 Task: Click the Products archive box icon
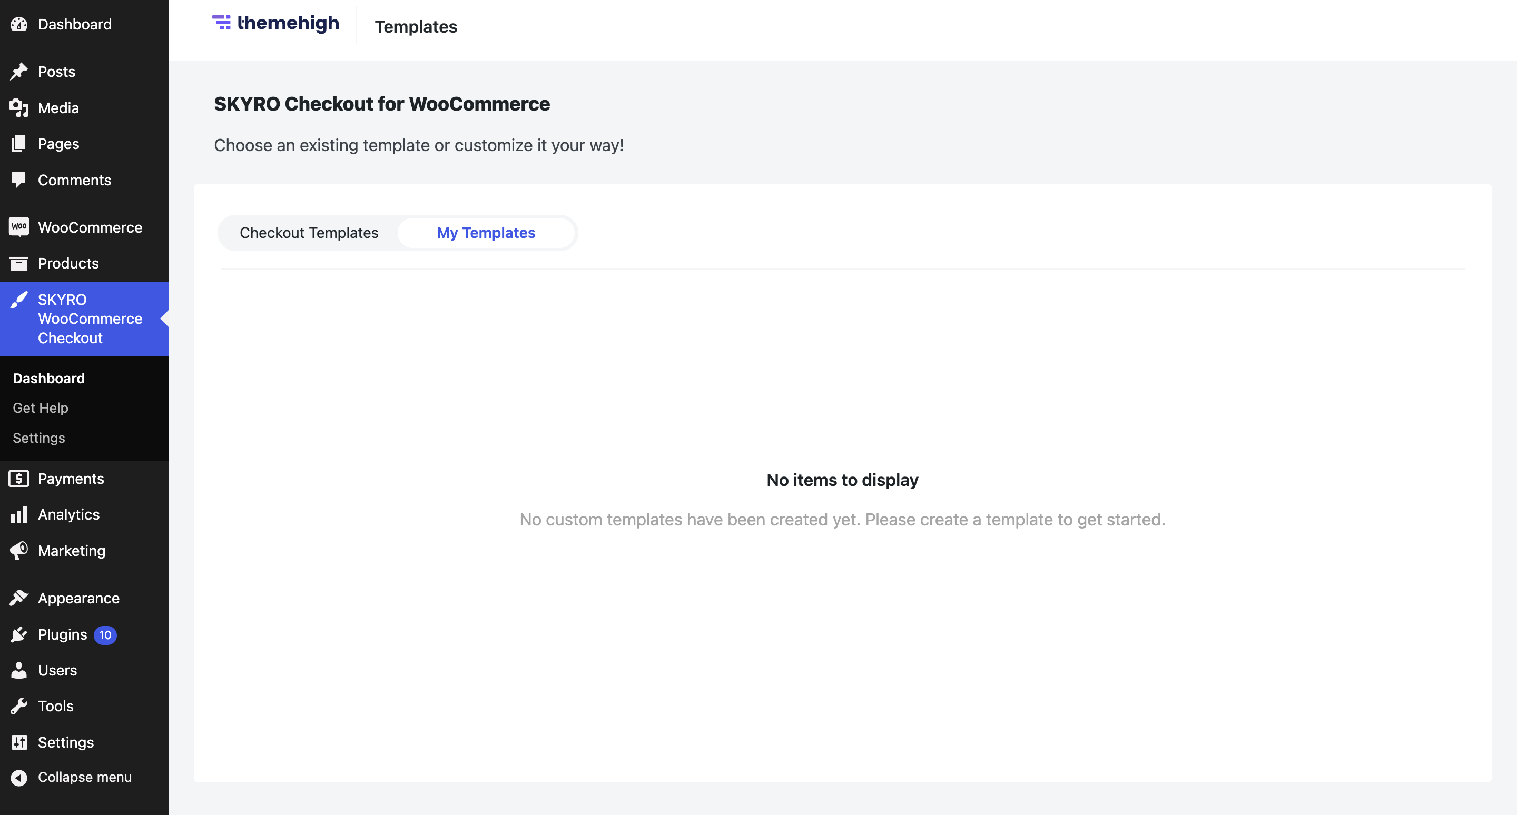(x=19, y=263)
